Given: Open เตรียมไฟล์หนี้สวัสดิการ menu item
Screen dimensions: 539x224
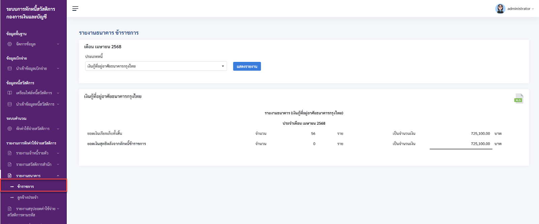Looking at the screenshot, I should pos(33,93).
